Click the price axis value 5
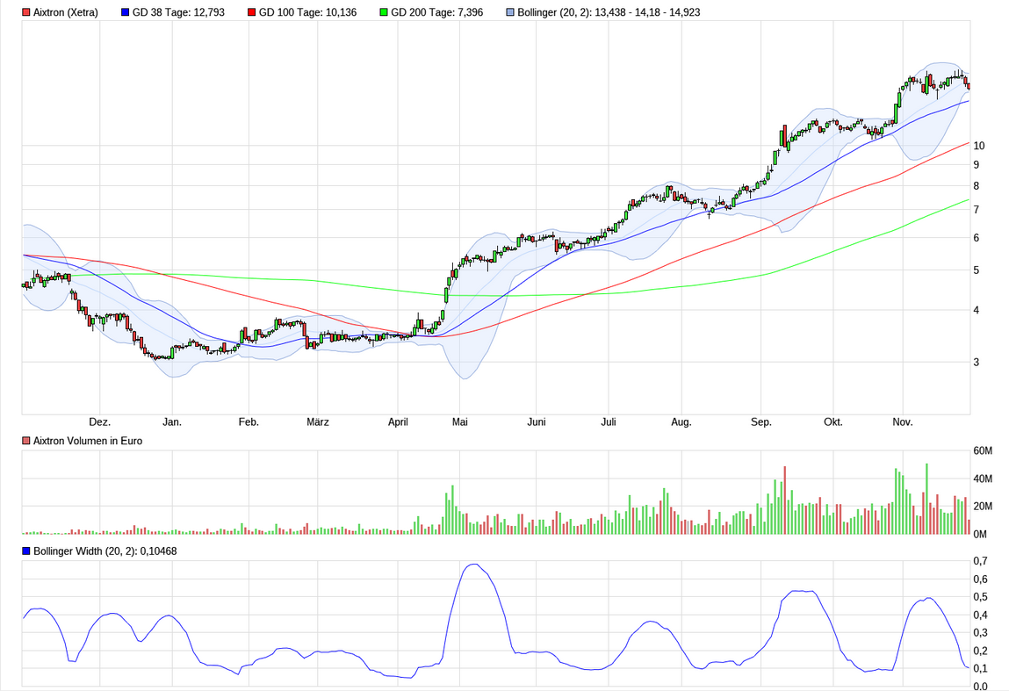Viewport: 1009px width, 691px height. [x=977, y=270]
